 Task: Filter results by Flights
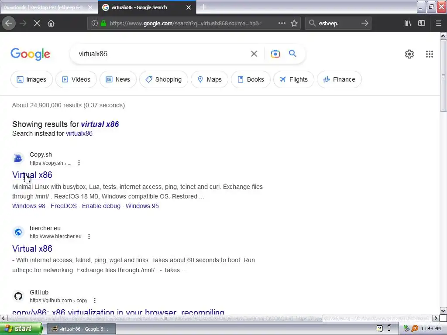pyautogui.click(x=294, y=79)
